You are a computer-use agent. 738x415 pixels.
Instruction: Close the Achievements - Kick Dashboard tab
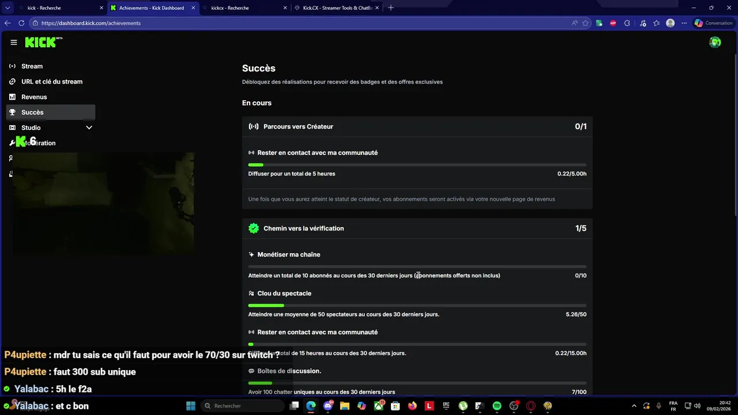[x=193, y=8]
